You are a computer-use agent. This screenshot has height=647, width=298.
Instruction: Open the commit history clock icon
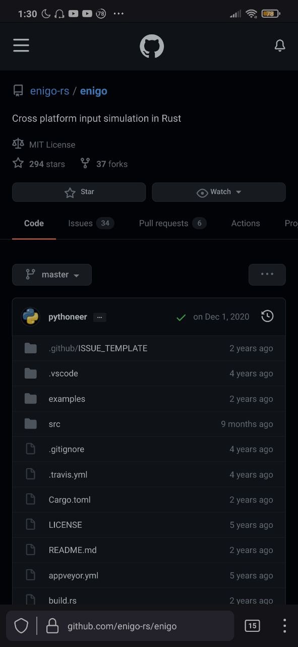[x=267, y=316]
